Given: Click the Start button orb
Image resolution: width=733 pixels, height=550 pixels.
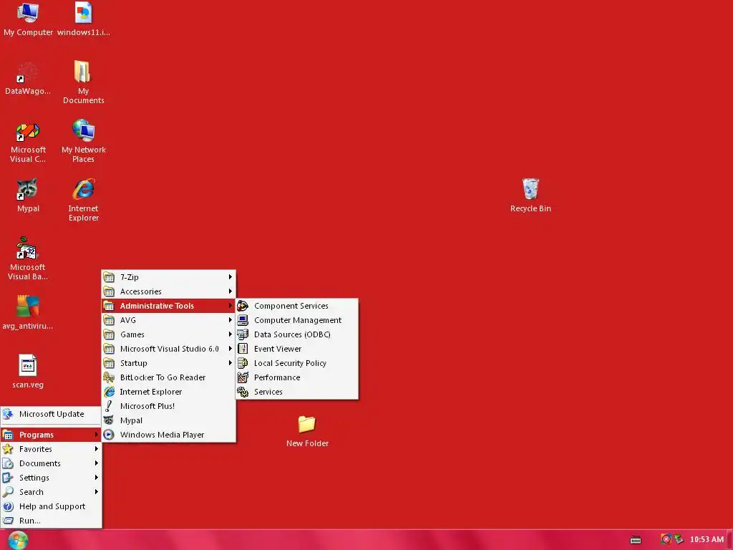Looking at the screenshot, I should click(18, 540).
